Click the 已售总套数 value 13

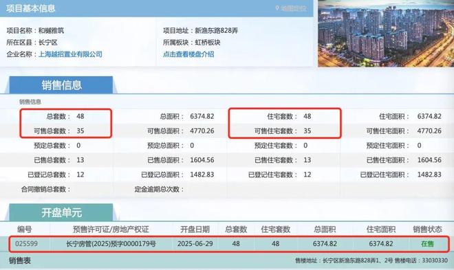click(80, 160)
